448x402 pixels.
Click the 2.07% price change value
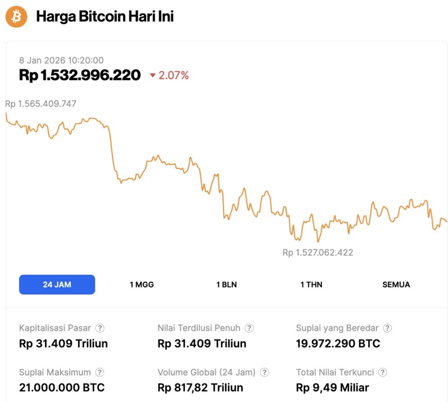pyautogui.click(x=174, y=76)
